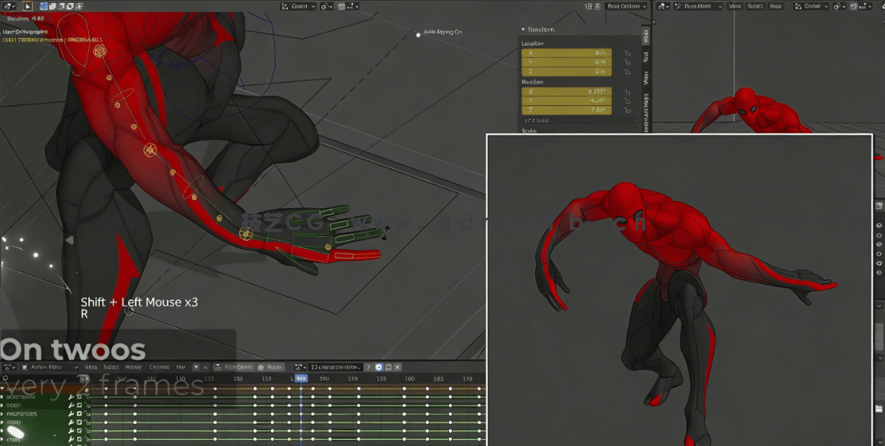Viewport: 885px width, 446px height.
Task: Click the Push Down button
Action: click(x=233, y=367)
